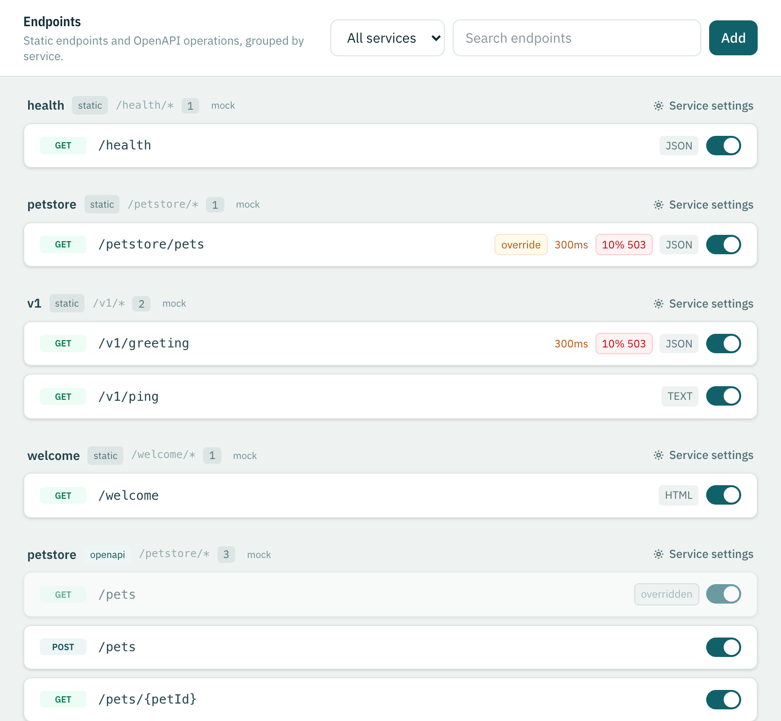
Task: Open Service settings for petstore static service
Action: [703, 205]
